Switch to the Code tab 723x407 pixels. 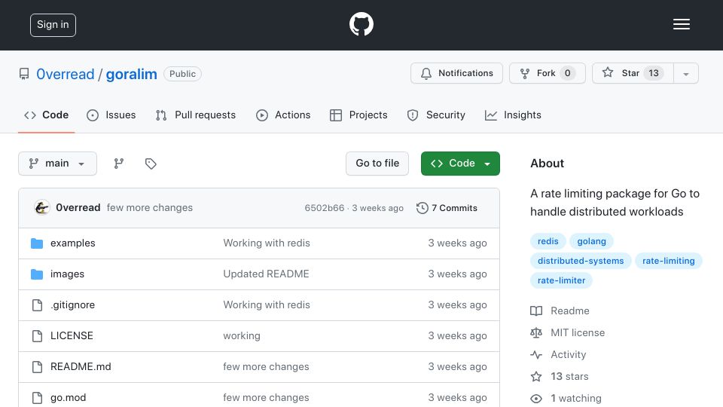(x=46, y=115)
